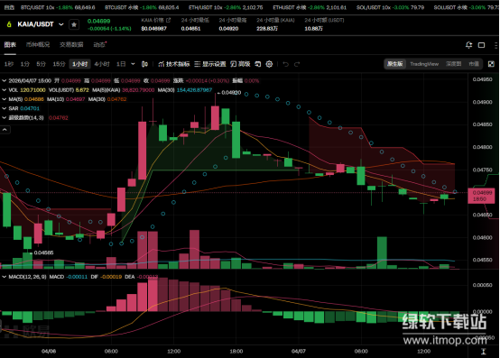Open chart settings gear icon

(x=269, y=64)
